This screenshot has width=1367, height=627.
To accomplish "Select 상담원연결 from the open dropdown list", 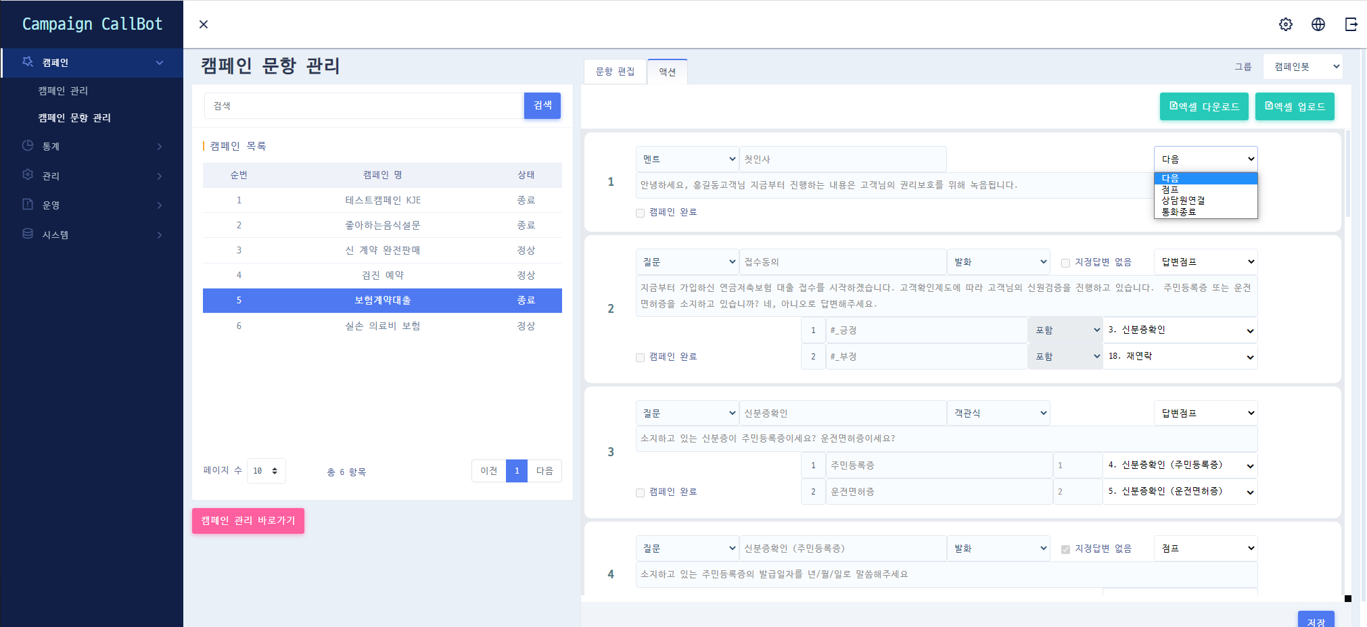I will pyautogui.click(x=1183, y=201).
